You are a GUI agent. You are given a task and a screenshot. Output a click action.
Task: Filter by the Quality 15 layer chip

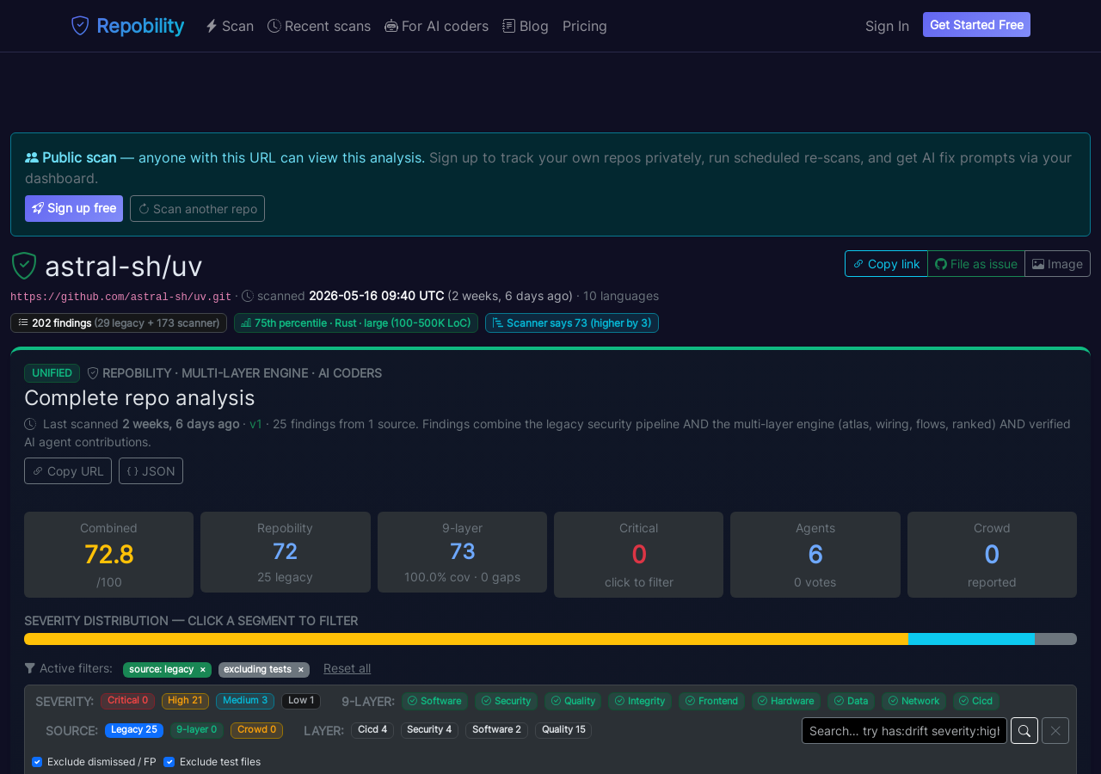(x=563, y=730)
